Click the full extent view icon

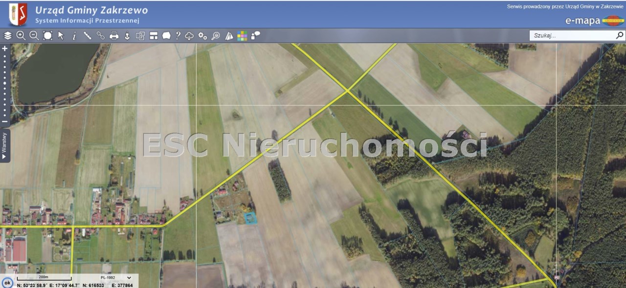pos(47,36)
